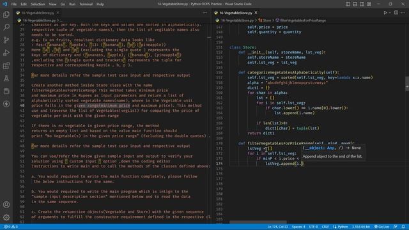This screenshot has height=230, width=409.
Task: Click 'def categorizeVegetablesAlphabetically(self):' line
Action: (289, 72)
